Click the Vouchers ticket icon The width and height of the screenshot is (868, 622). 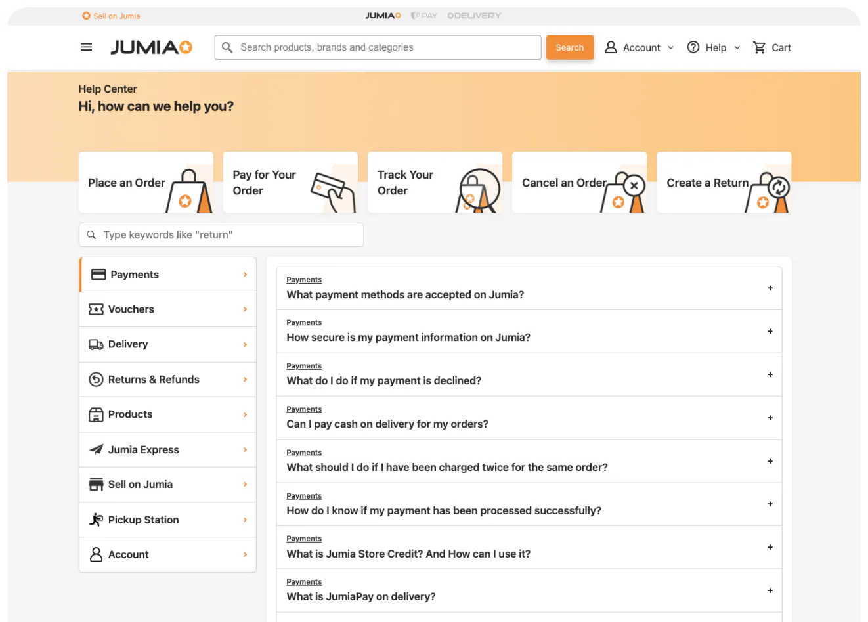point(96,309)
